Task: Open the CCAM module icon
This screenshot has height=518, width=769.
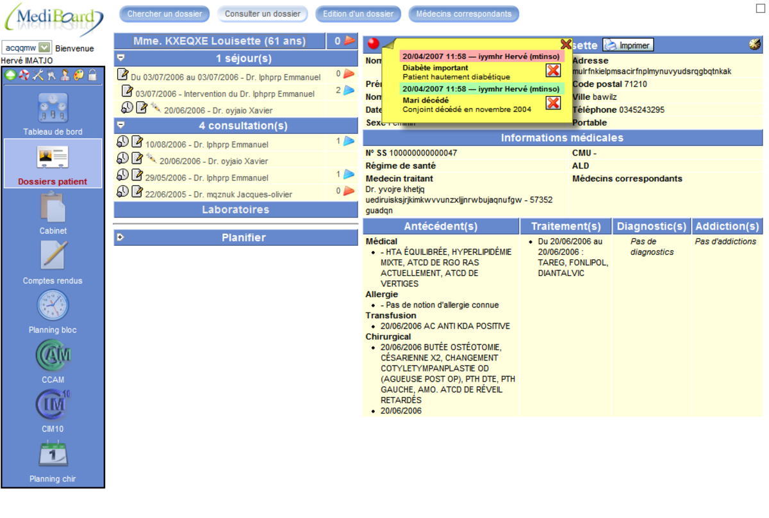Action: tap(53, 355)
